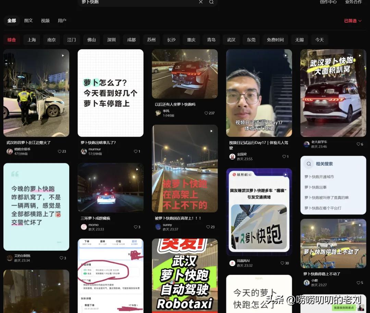Like the post by 老大叔学车

[x=358, y=144]
